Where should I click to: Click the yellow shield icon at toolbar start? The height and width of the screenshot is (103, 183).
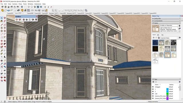(x=2, y=10)
